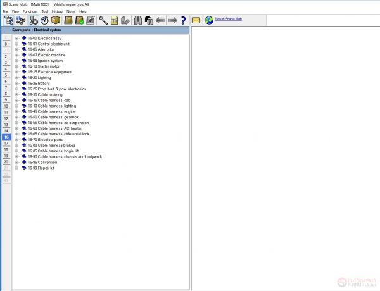Select the spare parts gear icon
The height and width of the screenshot is (291, 380).
pos(34,20)
